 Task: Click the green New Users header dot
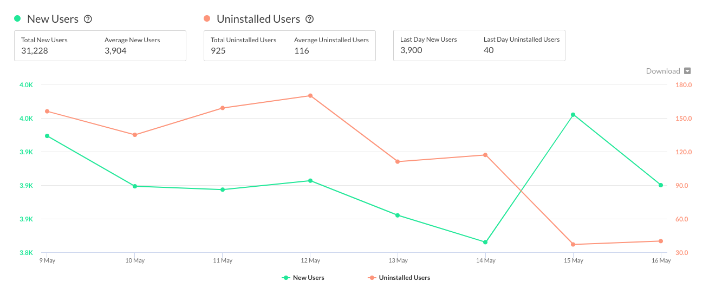coord(17,18)
